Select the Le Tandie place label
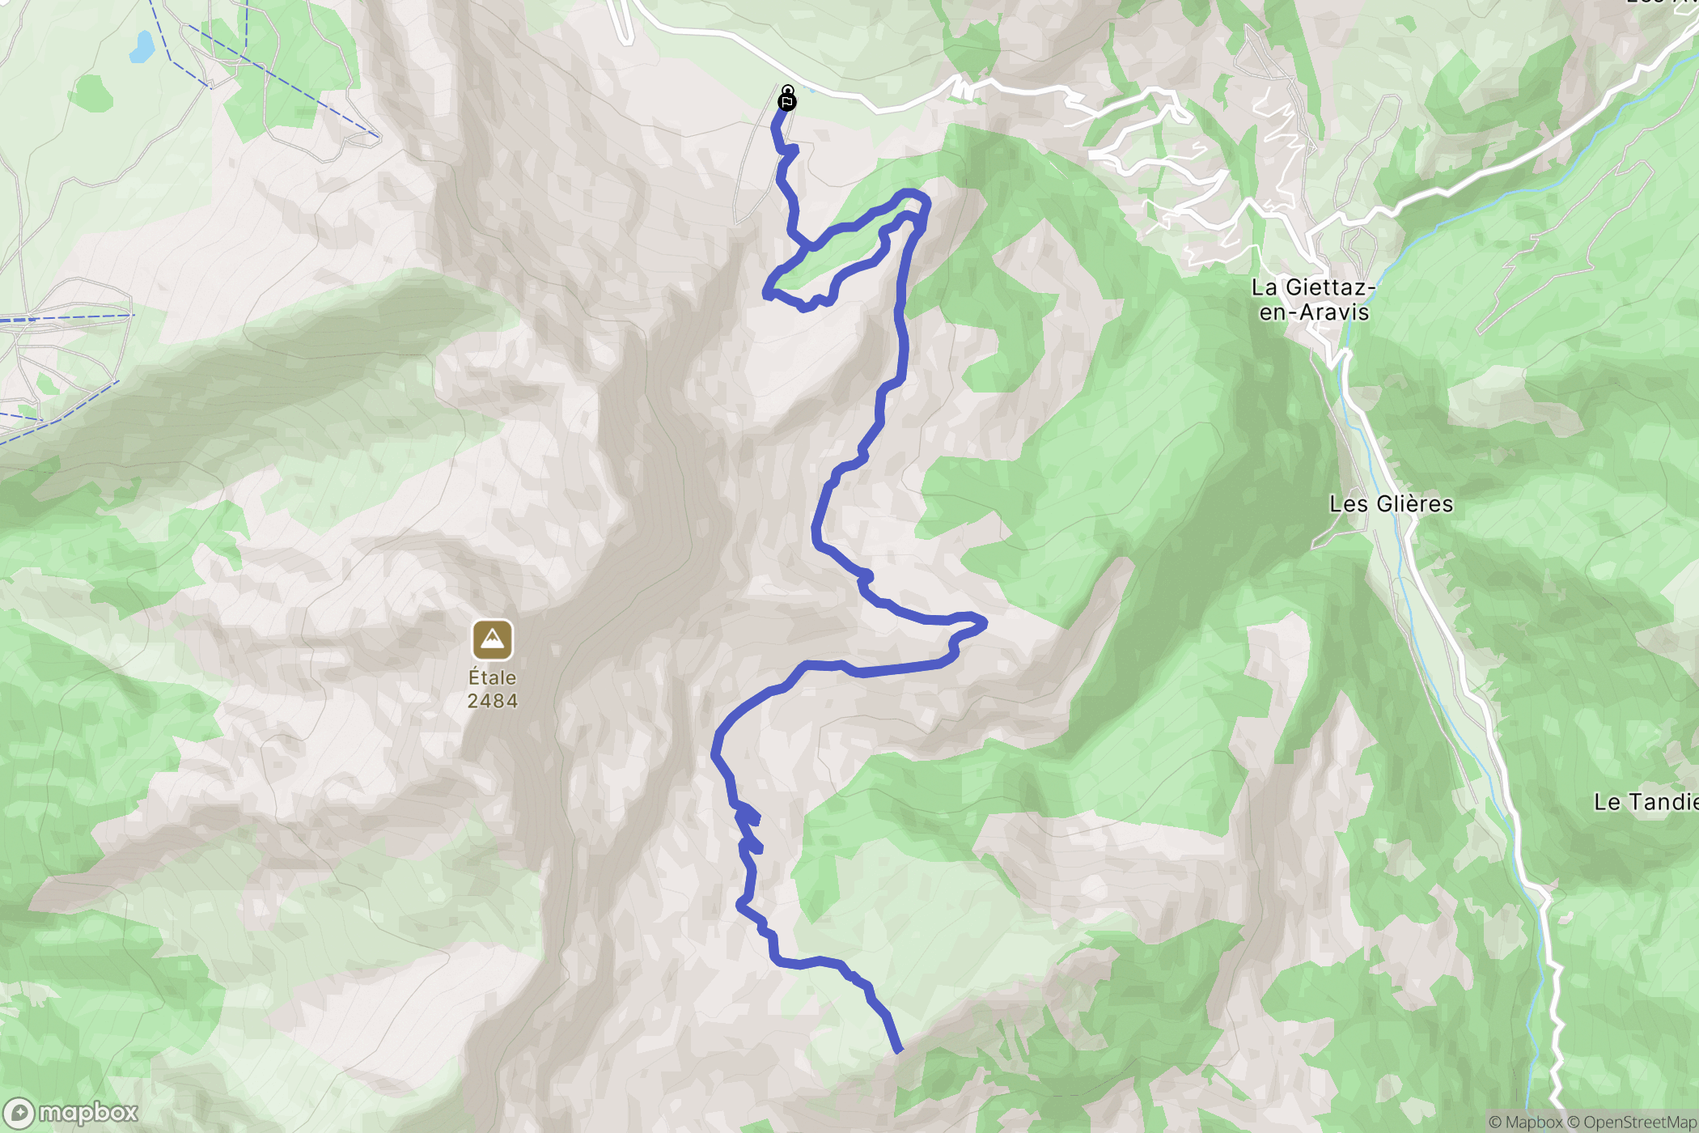Viewport: 1699px width, 1133px height. coord(1646,802)
